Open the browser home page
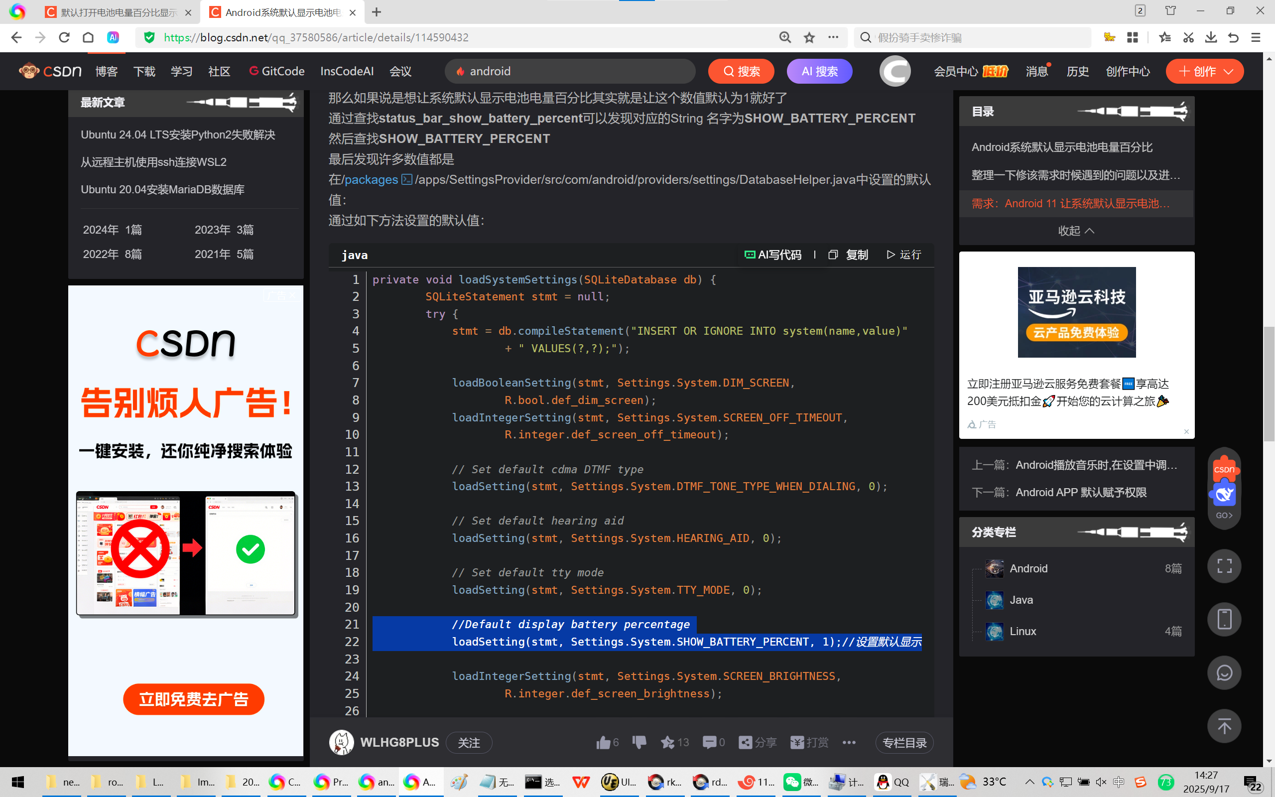The image size is (1275, 797). point(88,37)
